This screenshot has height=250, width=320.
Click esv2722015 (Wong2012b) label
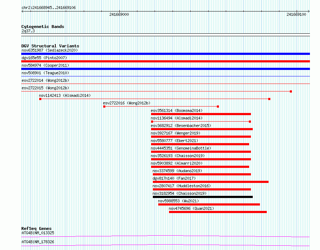[45, 88]
